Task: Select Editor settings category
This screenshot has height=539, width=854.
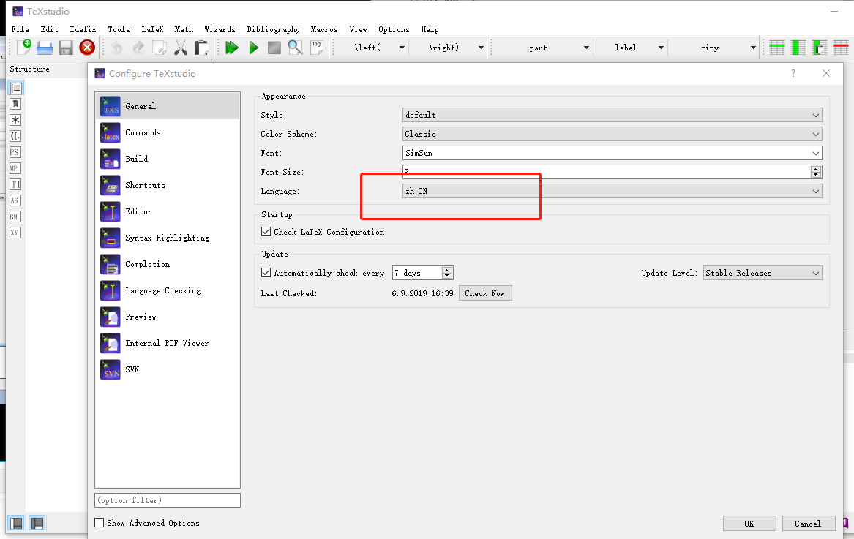Action: (167, 211)
